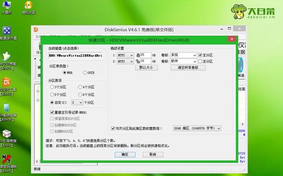Open the custom partition count dropdown
The width and height of the screenshot is (283, 176).
[77, 102]
